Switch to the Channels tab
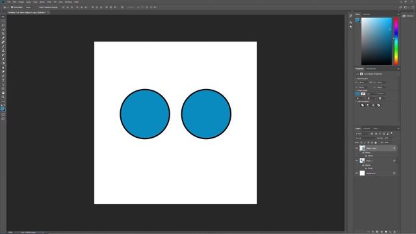The width and height of the screenshot is (416, 234). tap(367, 129)
